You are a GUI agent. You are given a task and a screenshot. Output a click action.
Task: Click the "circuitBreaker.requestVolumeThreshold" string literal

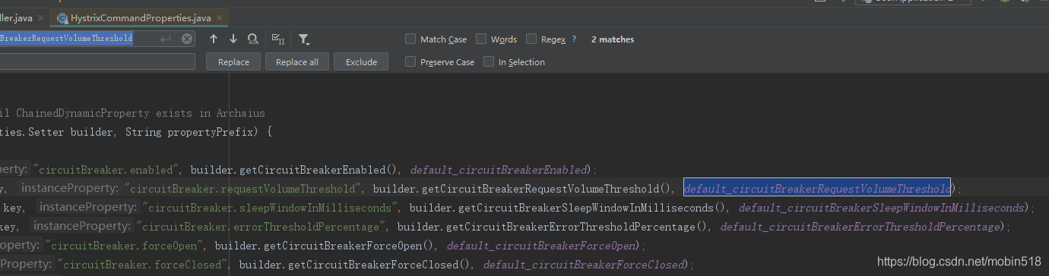[x=242, y=188]
